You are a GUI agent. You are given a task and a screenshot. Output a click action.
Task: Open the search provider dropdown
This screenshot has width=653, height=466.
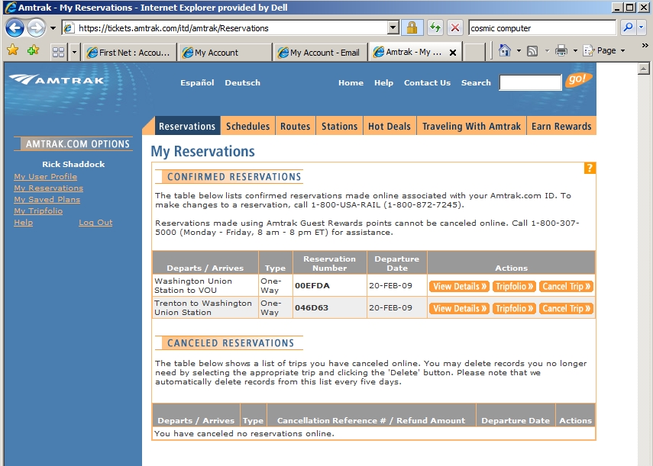click(x=641, y=28)
